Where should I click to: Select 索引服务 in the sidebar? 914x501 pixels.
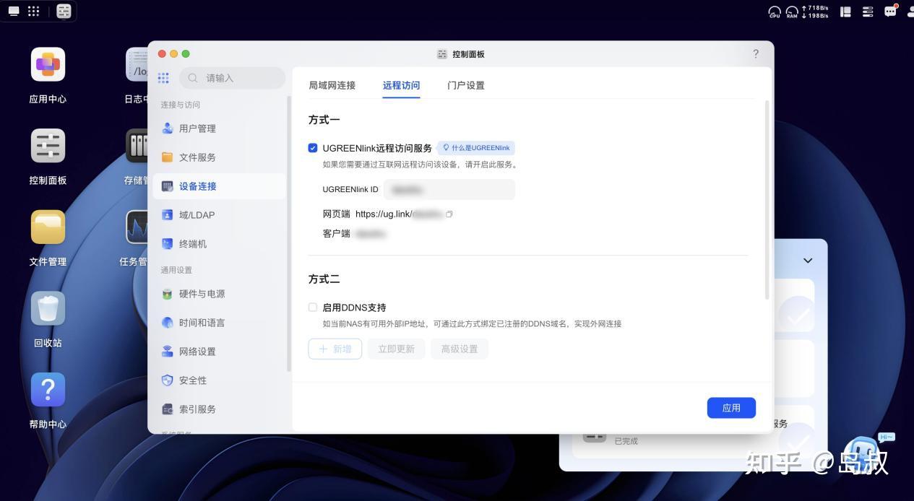(x=220, y=409)
